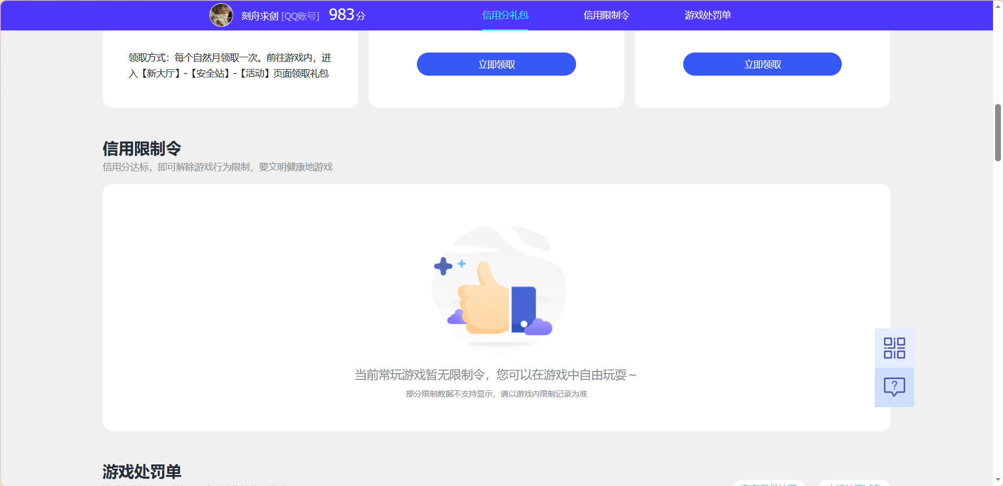Click the 部分限制数据不支持显示 notice text
This screenshot has width=1003, height=486.
tap(497, 393)
